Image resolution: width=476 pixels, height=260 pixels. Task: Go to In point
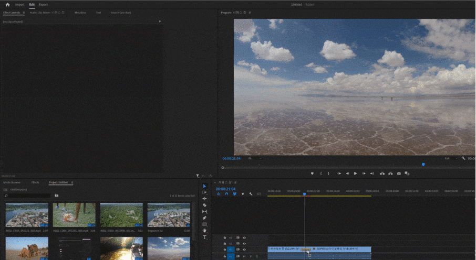click(339, 174)
